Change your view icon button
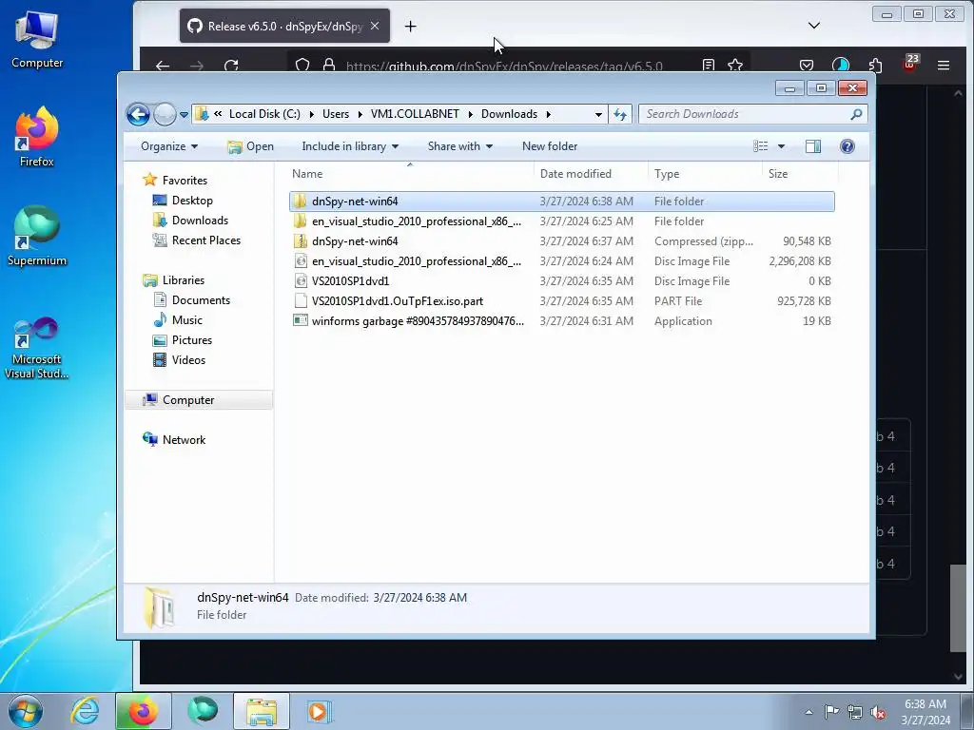The image size is (974, 730). [x=760, y=146]
